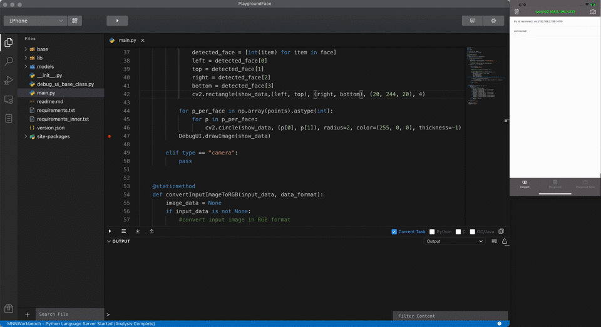Click the run arrow in the output toolbar
This screenshot has width=601, height=327.
click(110, 231)
